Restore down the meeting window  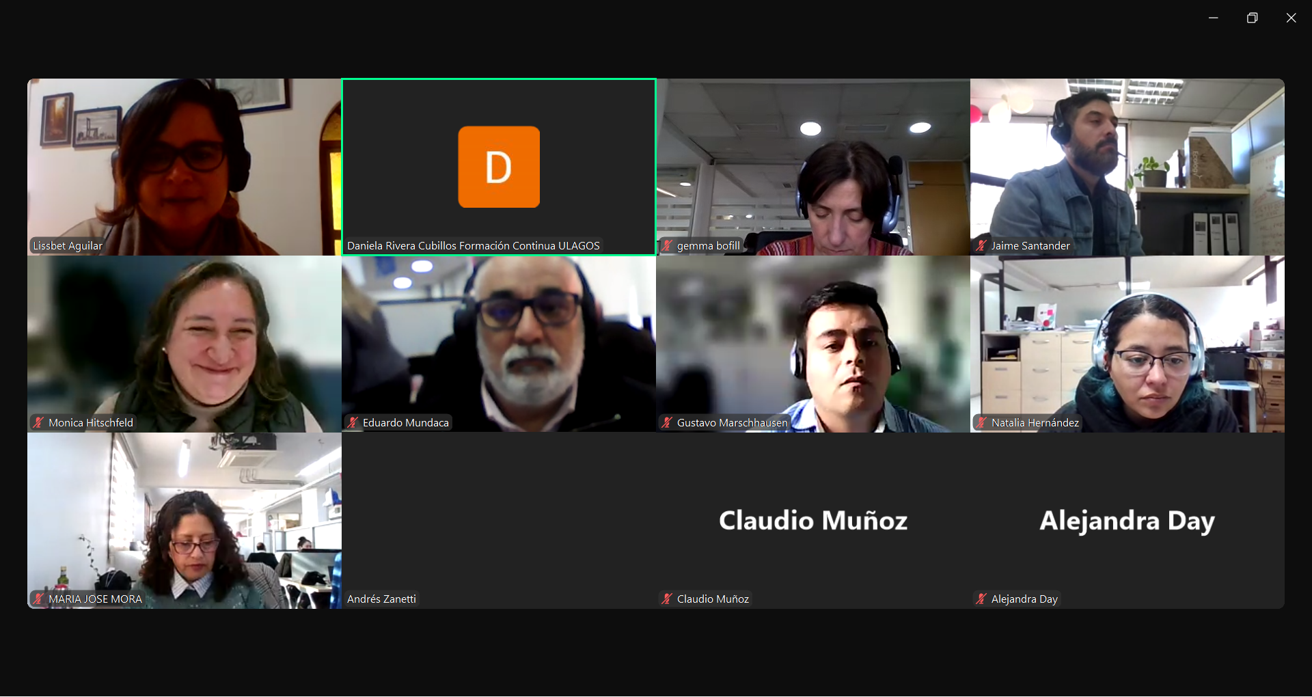click(1252, 18)
